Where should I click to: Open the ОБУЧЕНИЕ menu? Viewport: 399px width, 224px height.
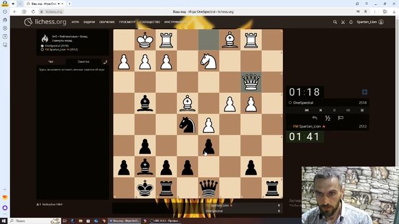[x=107, y=22]
